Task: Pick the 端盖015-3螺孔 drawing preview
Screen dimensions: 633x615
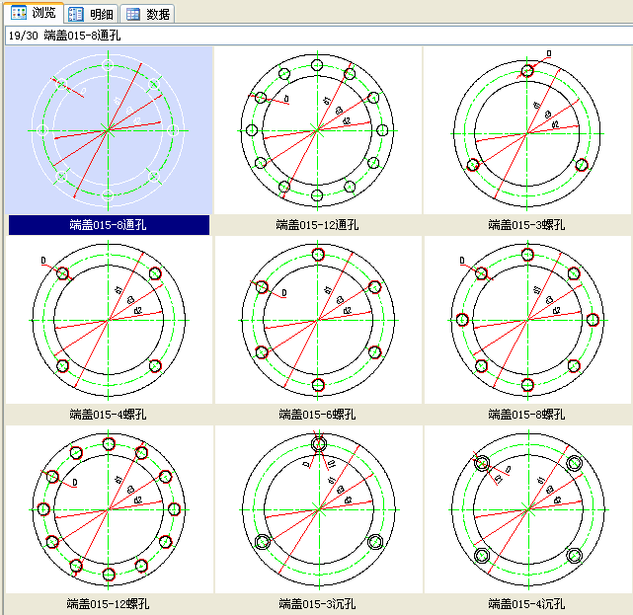Action: [x=527, y=129]
